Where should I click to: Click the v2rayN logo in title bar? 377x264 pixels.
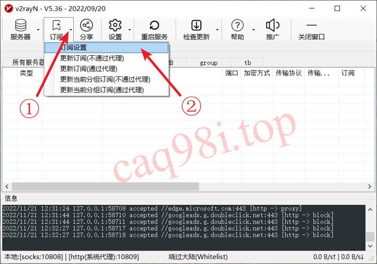tap(9, 9)
